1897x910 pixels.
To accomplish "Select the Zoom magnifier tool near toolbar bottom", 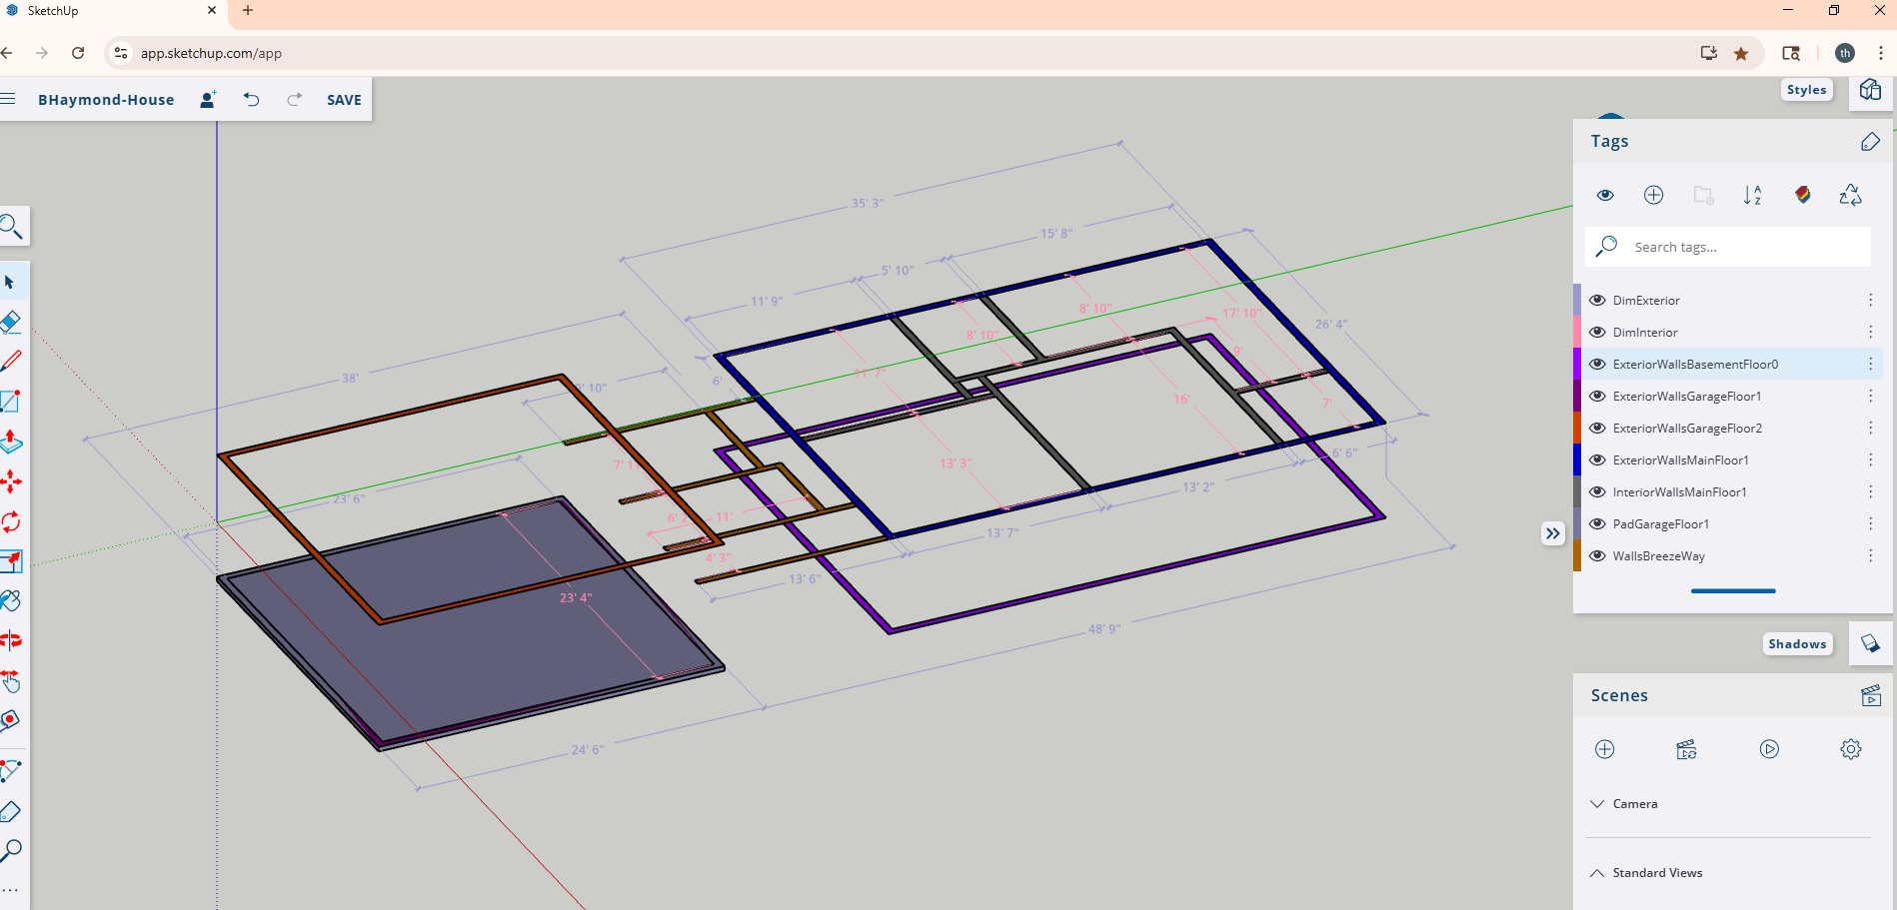I will pyautogui.click(x=11, y=851).
